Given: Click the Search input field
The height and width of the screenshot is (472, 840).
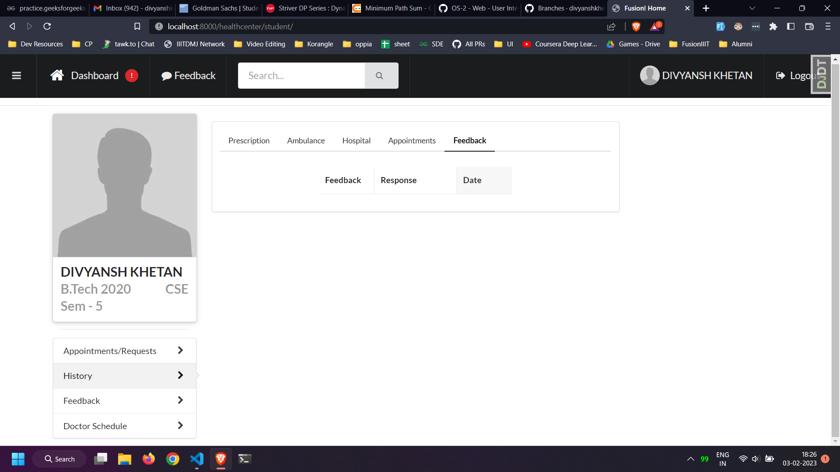Looking at the screenshot, I should point(301,76).
